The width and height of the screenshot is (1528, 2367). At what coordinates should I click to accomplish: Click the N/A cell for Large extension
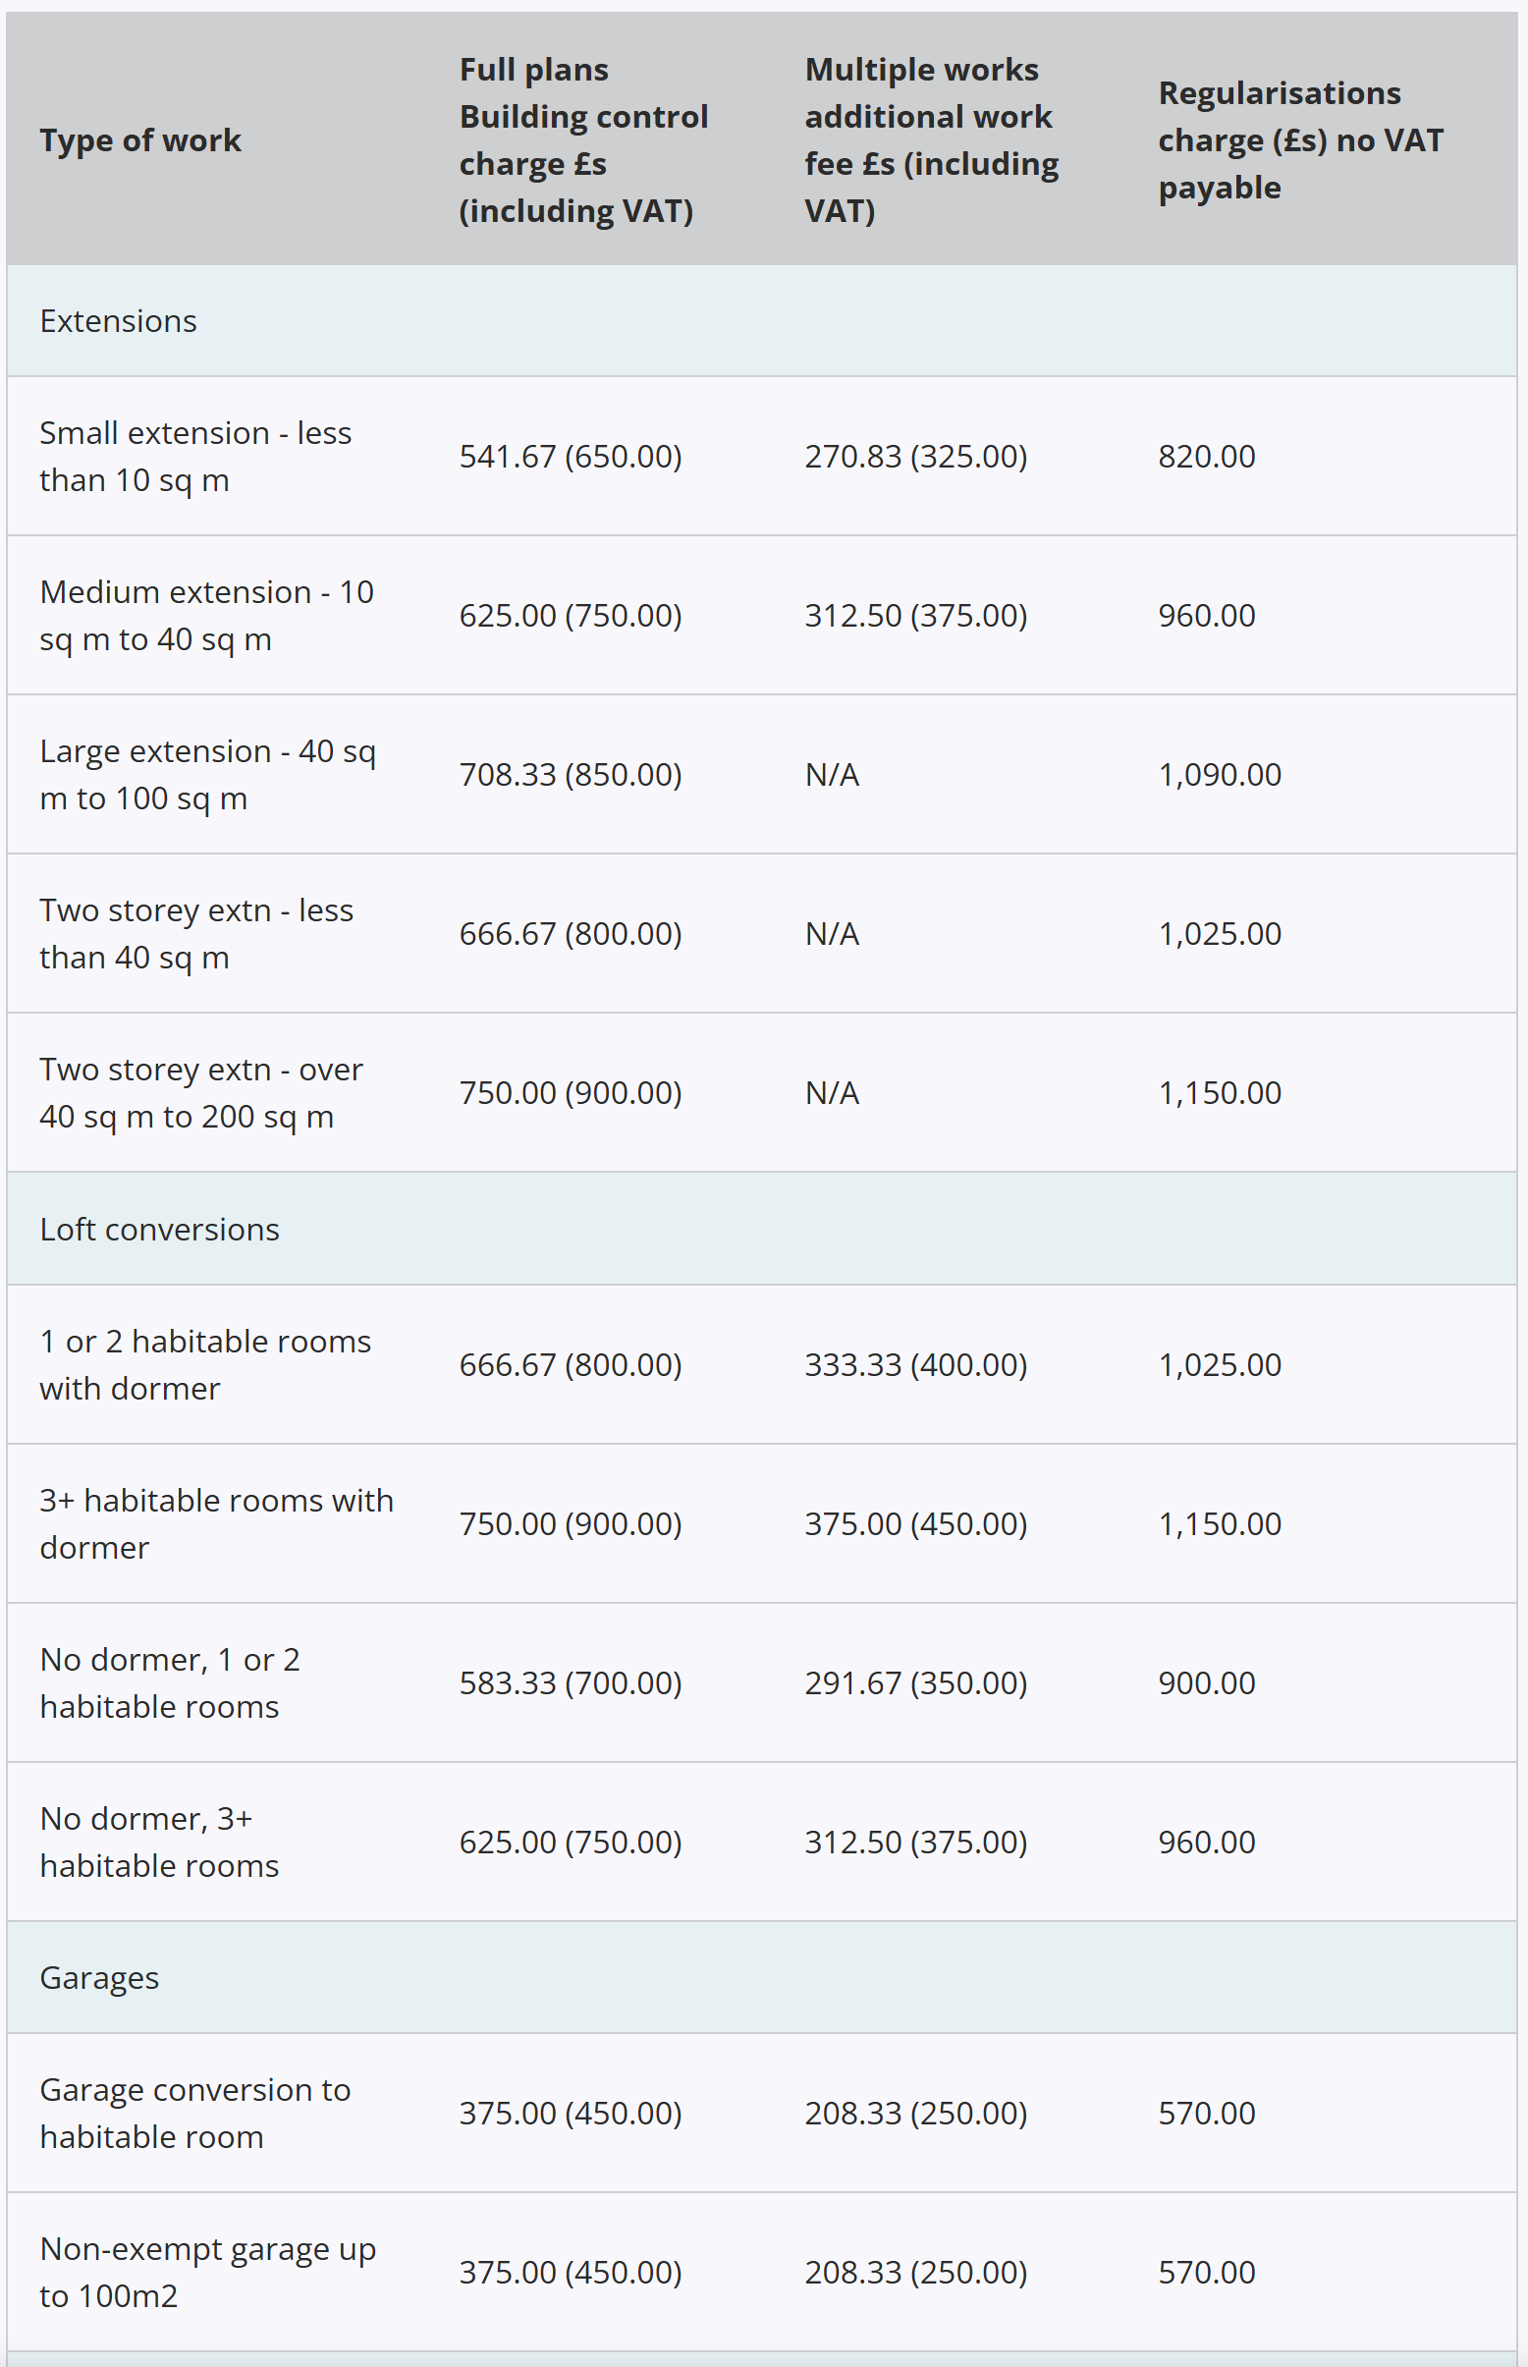[x=832, y=774]
